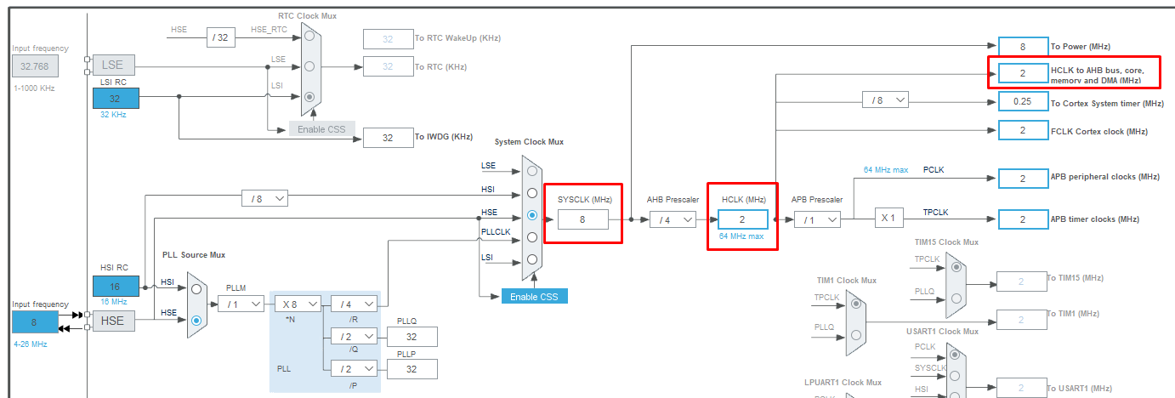
Task: Click the HSI RC 16 MHz block
Action: coord(116,287)
